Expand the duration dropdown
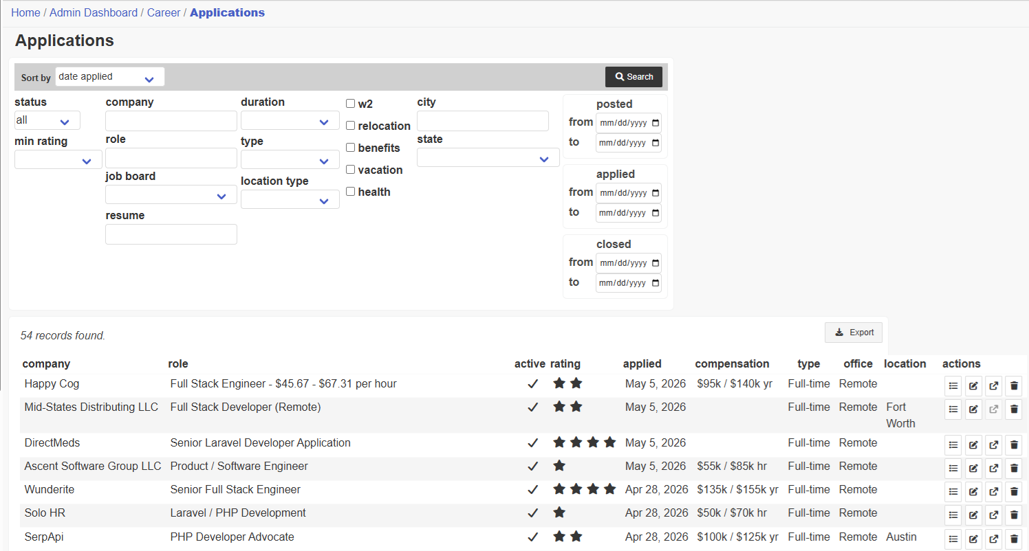The image size is (1029, 551). click(x=290, y=120)
